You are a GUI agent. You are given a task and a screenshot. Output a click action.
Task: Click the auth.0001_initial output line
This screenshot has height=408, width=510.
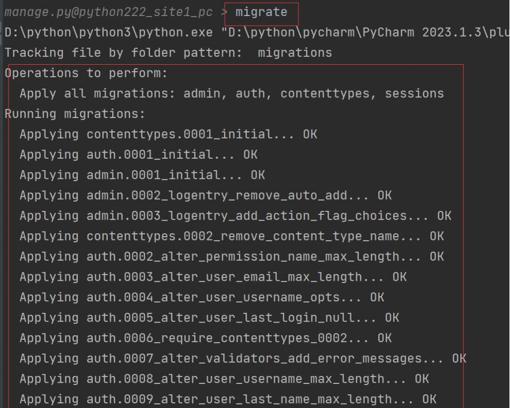138,155
